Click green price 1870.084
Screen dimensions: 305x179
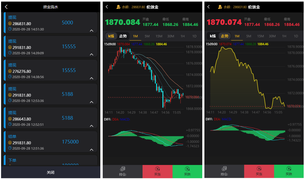click(x=123, y=22)
